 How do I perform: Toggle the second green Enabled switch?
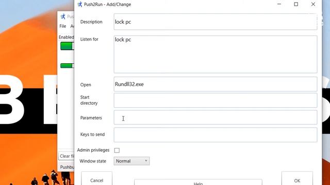pos(67,66)
